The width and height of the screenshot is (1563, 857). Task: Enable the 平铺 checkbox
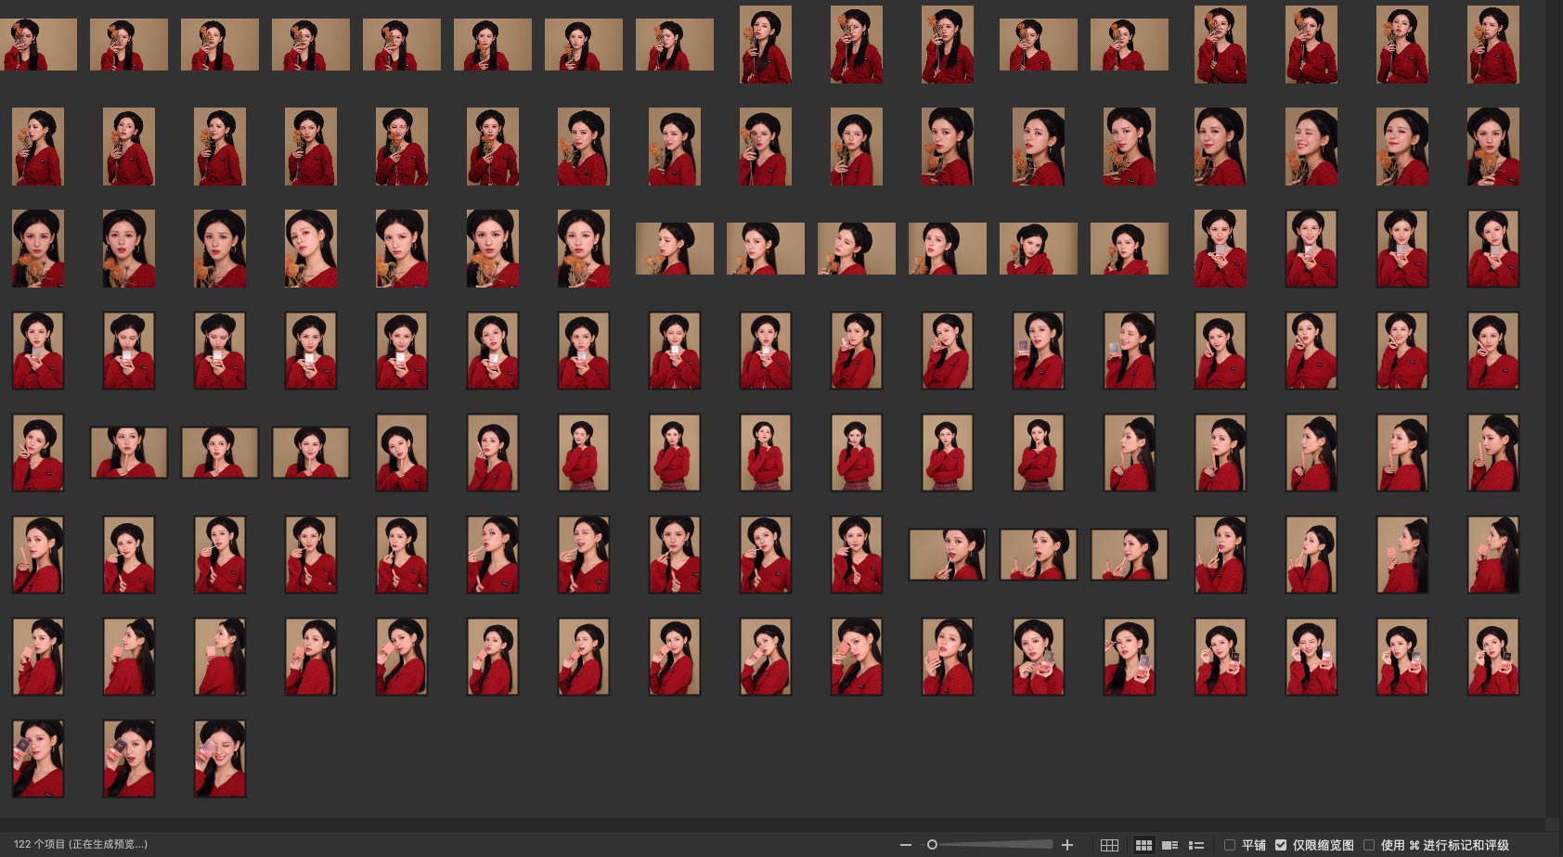1230,845
